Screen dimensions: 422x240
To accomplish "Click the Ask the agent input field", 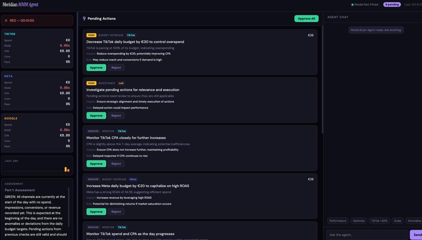I will click(367, 235).
